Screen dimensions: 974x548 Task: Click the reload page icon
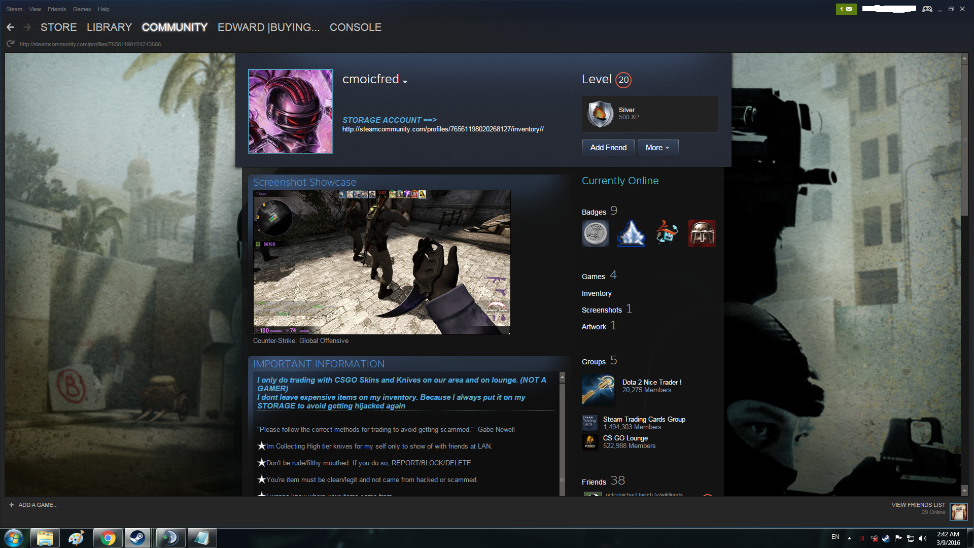(11, 44)
